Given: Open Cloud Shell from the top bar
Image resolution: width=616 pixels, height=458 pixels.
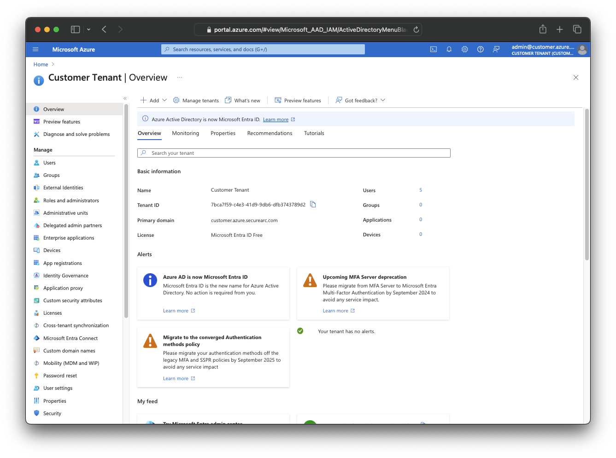Looking at the screenshot, I should click(x=434, y=49).
